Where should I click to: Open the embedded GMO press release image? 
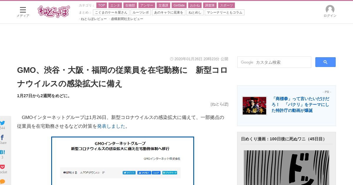[123, 161]
